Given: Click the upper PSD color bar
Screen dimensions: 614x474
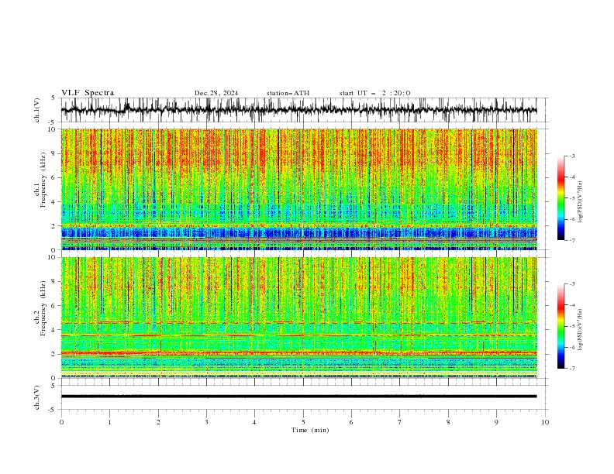Looking at the screenshot, I should 561,198.
